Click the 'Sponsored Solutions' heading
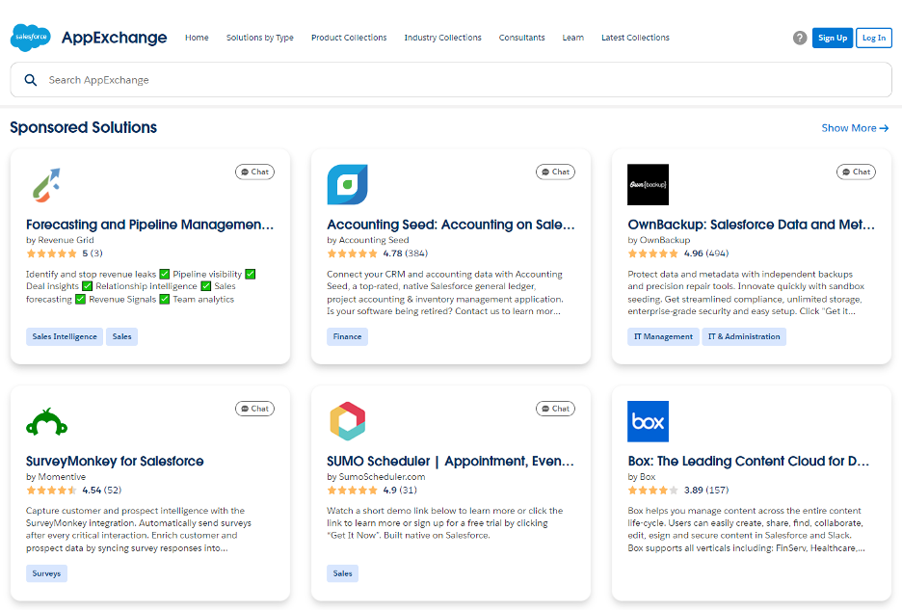The height and width of the screenshot is (611, 902). tap(84, 128)
